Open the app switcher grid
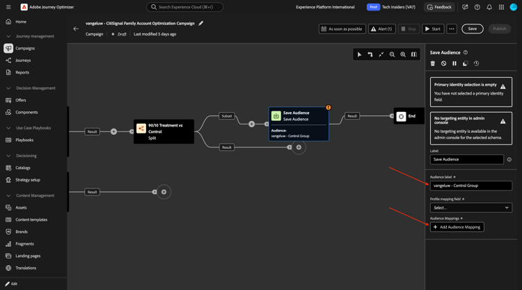 [x=501, y=7]
